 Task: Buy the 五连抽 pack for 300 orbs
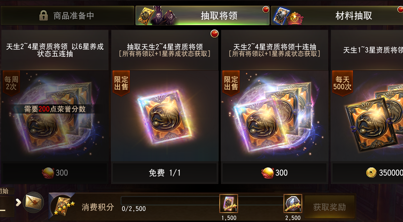[55, 173]
